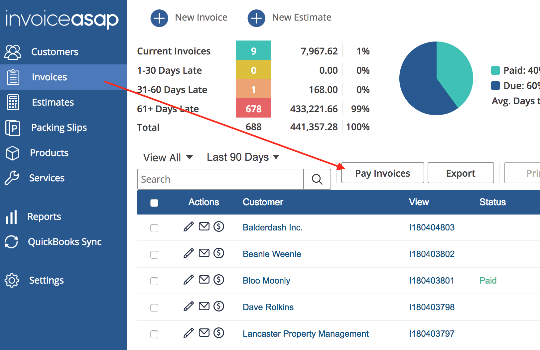540x350 pixels.
Task: Open the Last 90 Days dropdown
Action: pos(243,157)
